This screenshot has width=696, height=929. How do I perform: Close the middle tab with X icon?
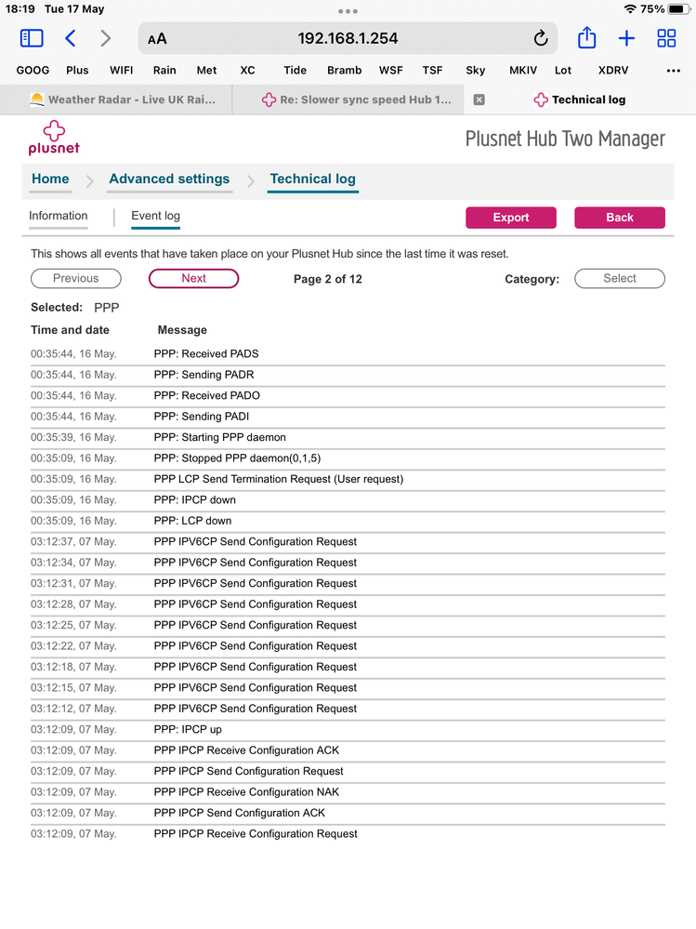pyautogui.click(x=479, y=100)
